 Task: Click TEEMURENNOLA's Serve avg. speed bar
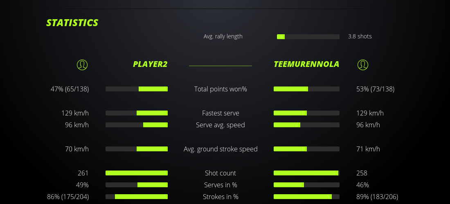[x=306, y=125]
